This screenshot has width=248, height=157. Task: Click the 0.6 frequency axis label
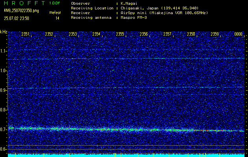(x=3, y=149)
